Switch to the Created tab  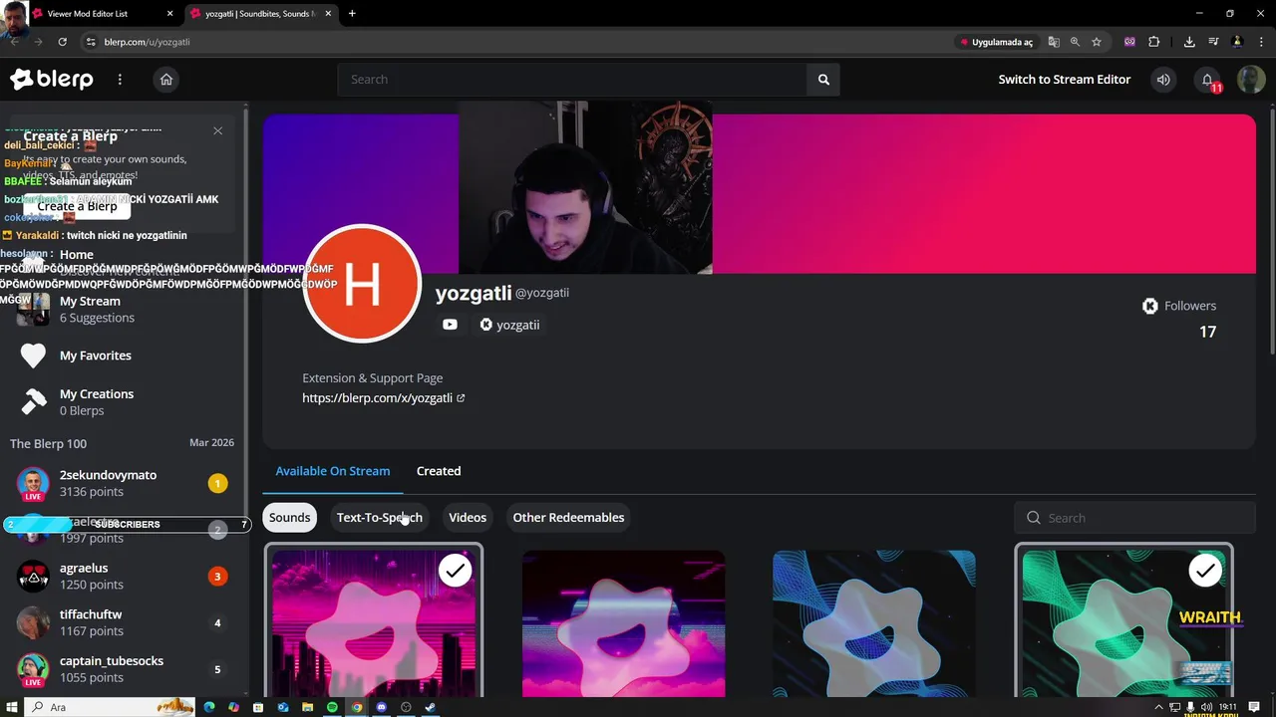439,471
